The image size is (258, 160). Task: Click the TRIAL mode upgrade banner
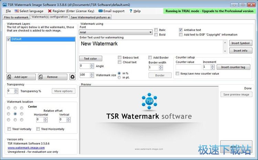click(x=209, y=11)
